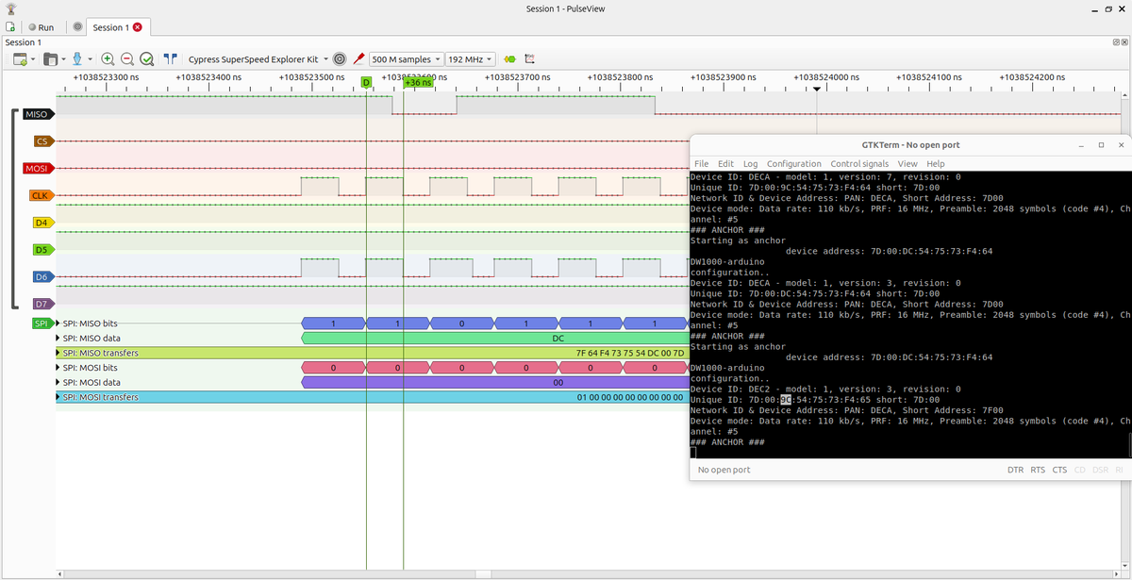Click the save session file icon

[50, 58]
